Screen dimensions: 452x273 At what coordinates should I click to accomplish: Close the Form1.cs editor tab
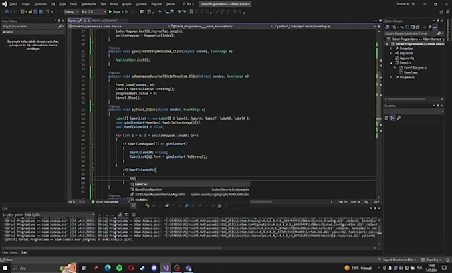[x=89, y=21]
